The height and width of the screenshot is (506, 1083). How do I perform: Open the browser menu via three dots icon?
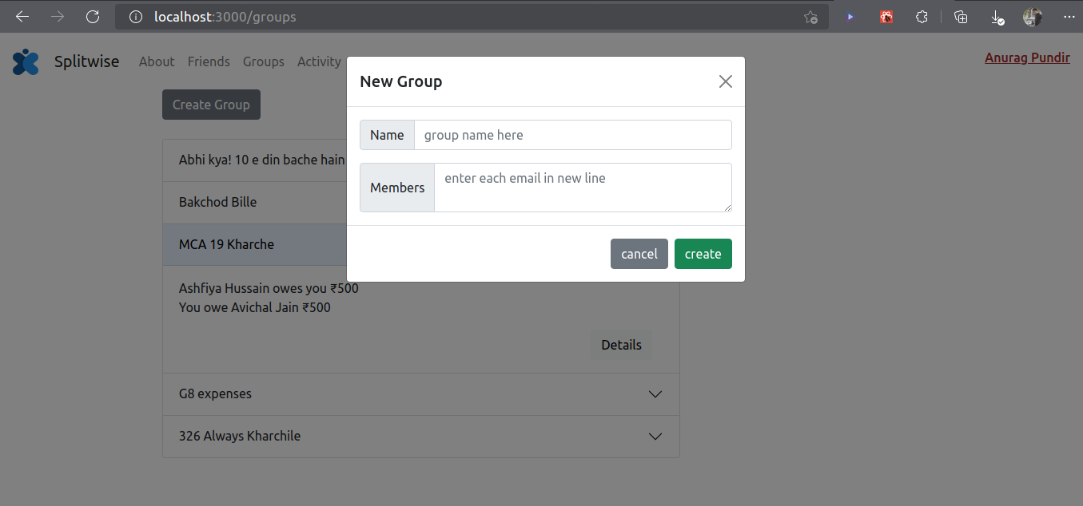1069,17
